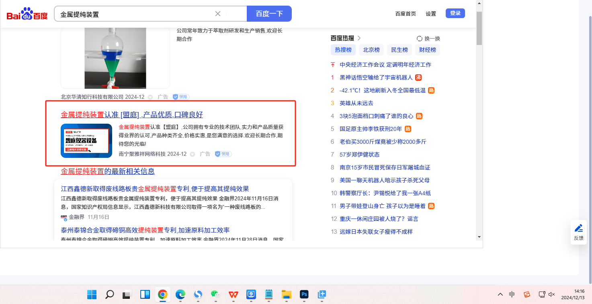Click the 换一换 refresh icon
This screenshot has height=304, width=592.
coord(420,39)
